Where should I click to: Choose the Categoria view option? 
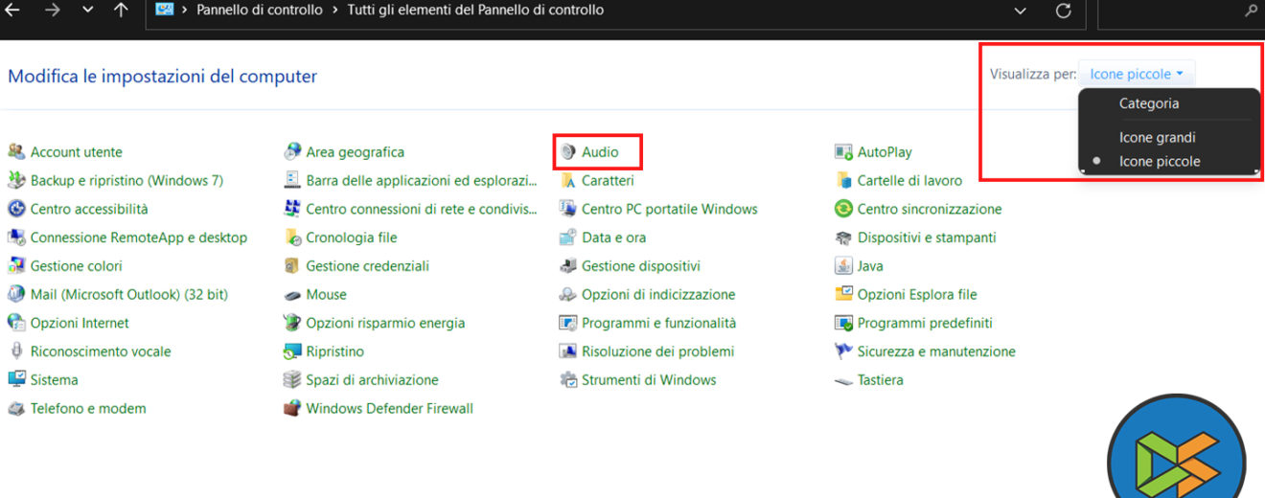point(1148,103)
